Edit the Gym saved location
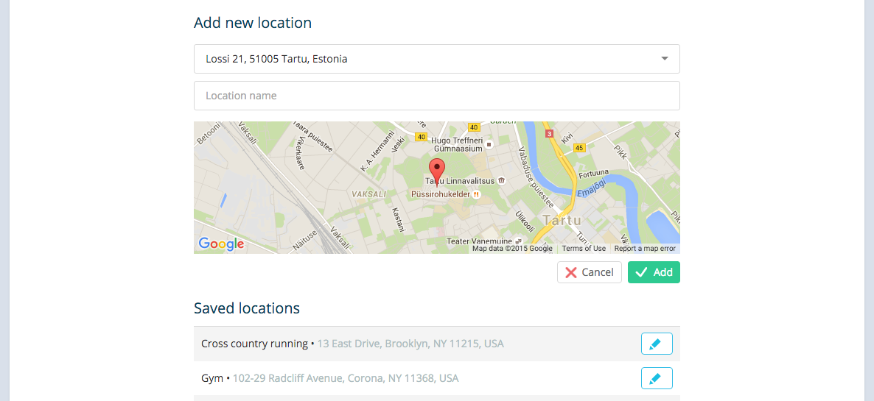874x401 pixels. (657, 378)
